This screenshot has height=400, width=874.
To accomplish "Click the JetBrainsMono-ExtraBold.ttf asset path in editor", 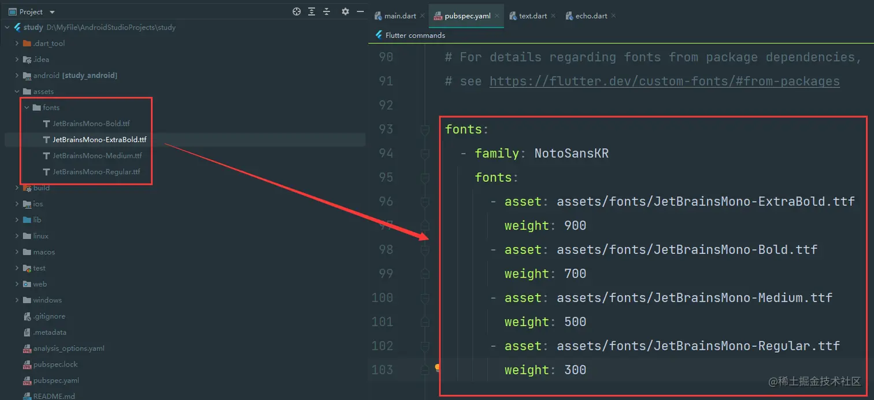I will tap(705, 201).
